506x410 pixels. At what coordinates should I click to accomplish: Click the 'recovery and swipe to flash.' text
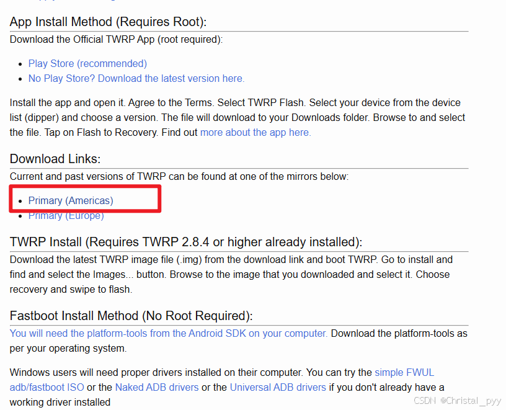[x=71, y=289]
